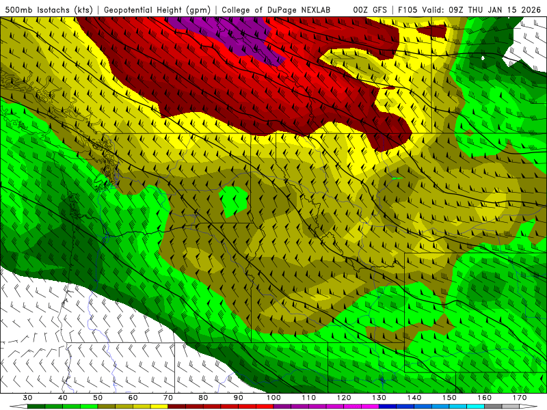547x410 pixels.
Task: Pick the dark gray swatch just after 160
Action: coord(493,407)
